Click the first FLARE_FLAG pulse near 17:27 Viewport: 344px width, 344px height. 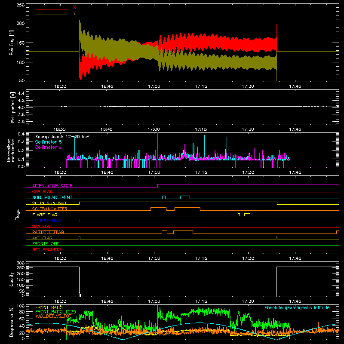239,215
